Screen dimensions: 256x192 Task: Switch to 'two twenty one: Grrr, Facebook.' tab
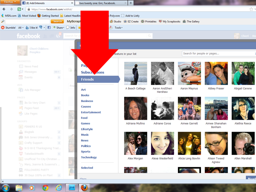coord(101,3)
